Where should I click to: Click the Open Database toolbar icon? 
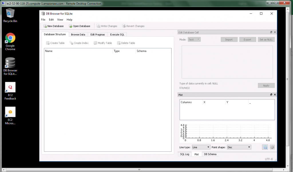pos(79,26)
